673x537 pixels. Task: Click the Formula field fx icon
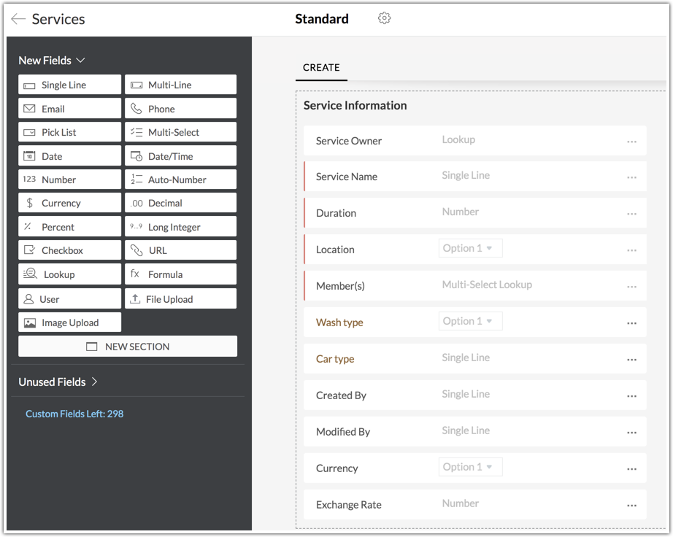coord(135,274)
